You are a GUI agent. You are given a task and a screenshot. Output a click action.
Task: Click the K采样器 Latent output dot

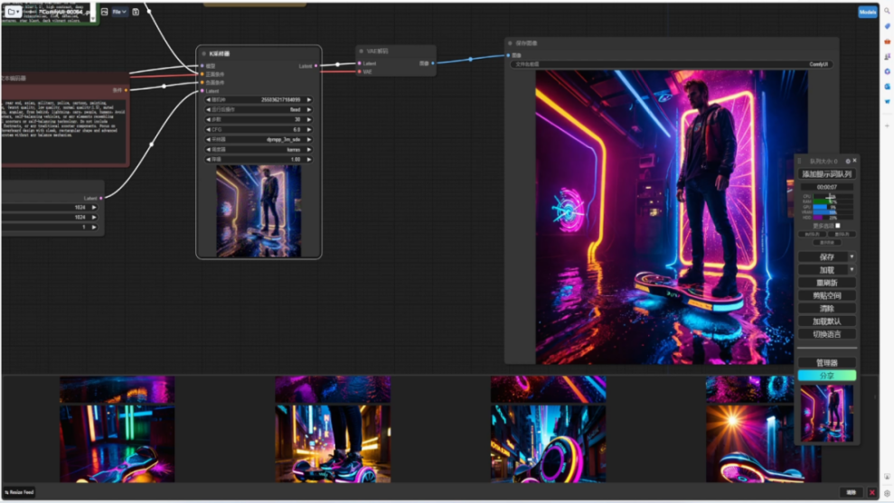click(x=315, y=66)
